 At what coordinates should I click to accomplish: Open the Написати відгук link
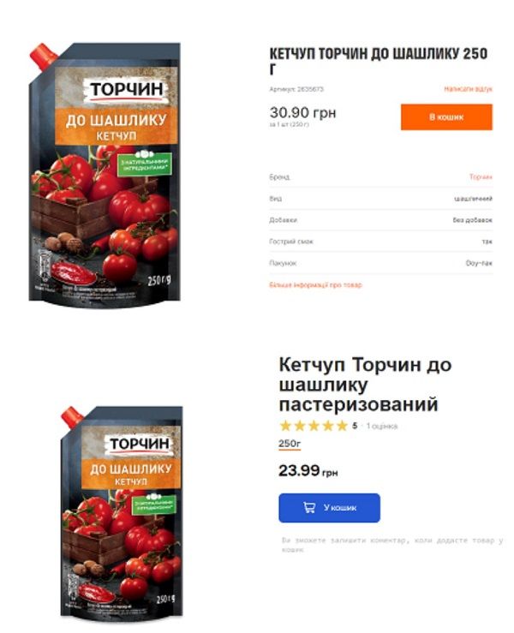click(468, 89)
